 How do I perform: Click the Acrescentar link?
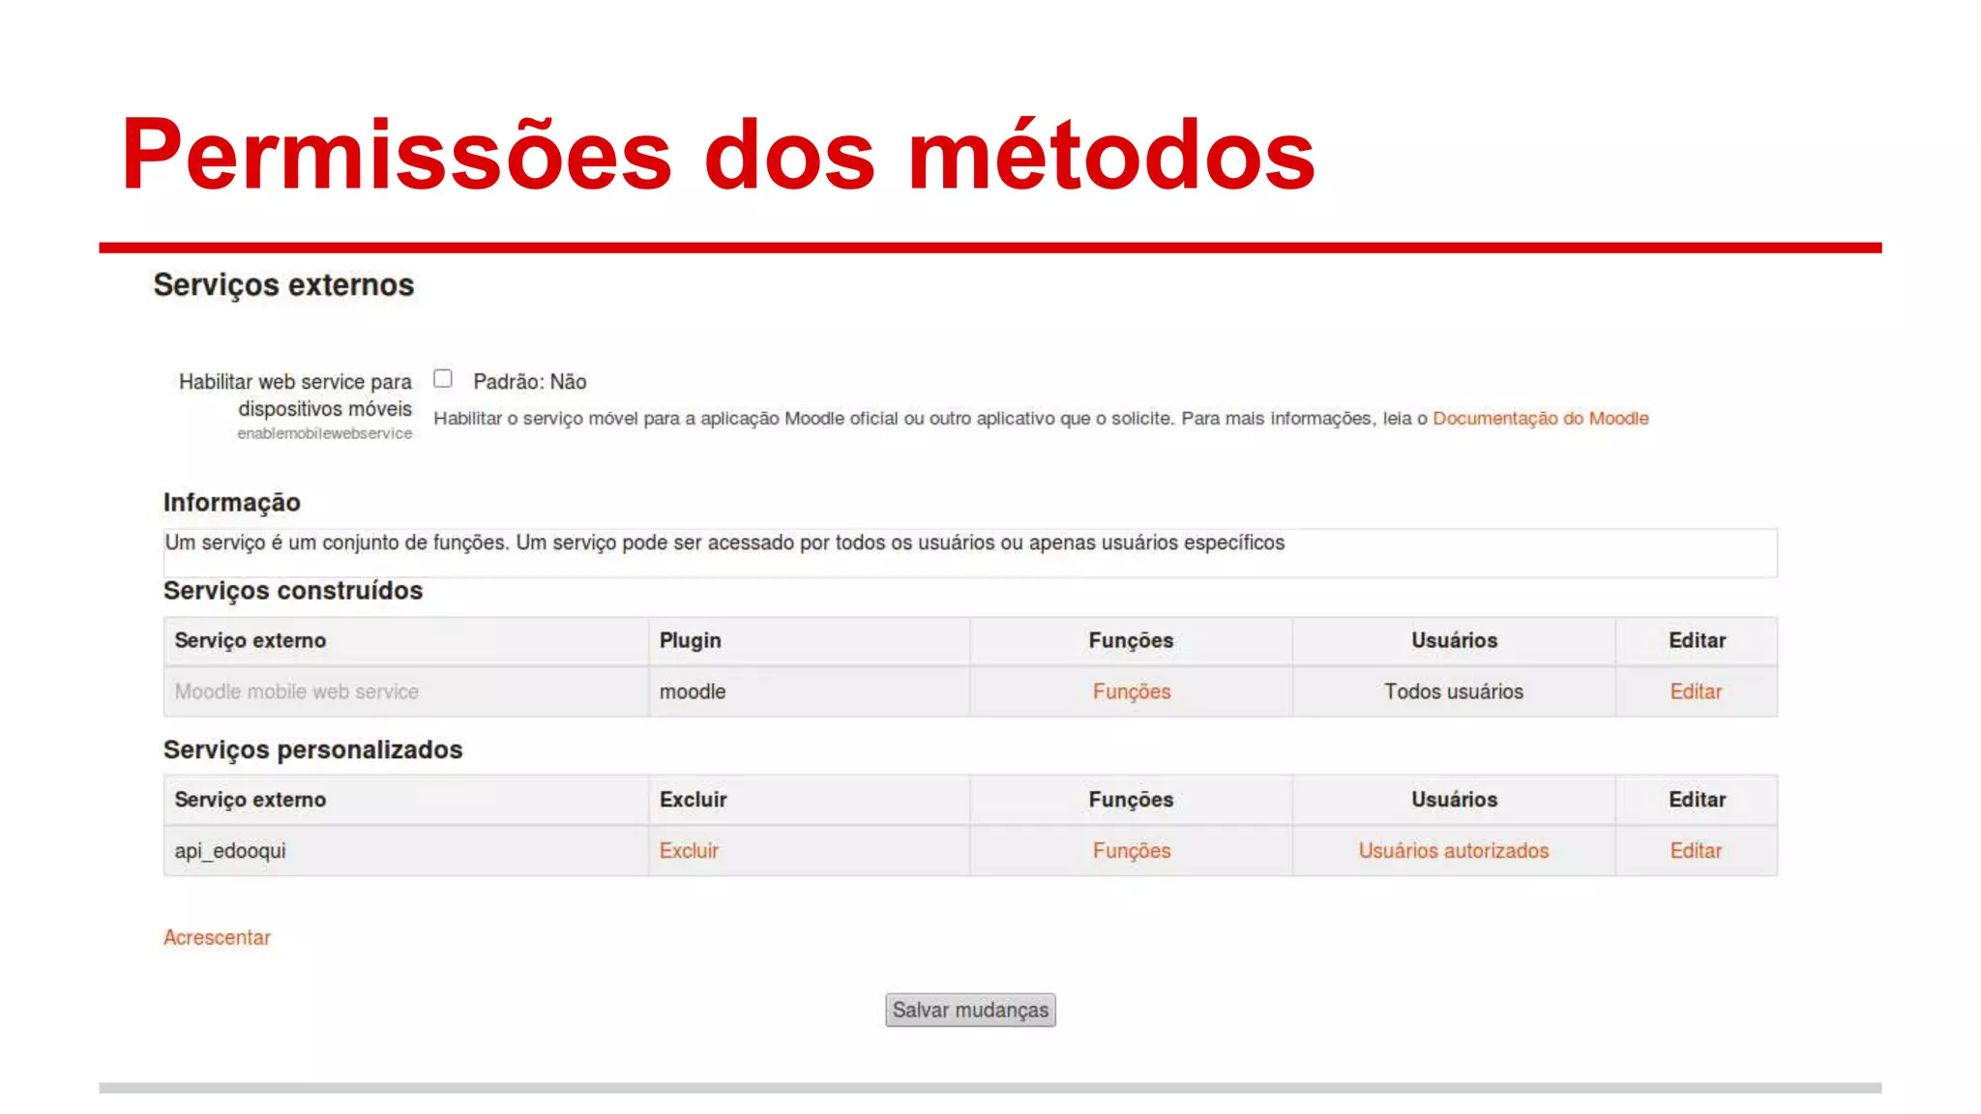(x=217, y=937)
